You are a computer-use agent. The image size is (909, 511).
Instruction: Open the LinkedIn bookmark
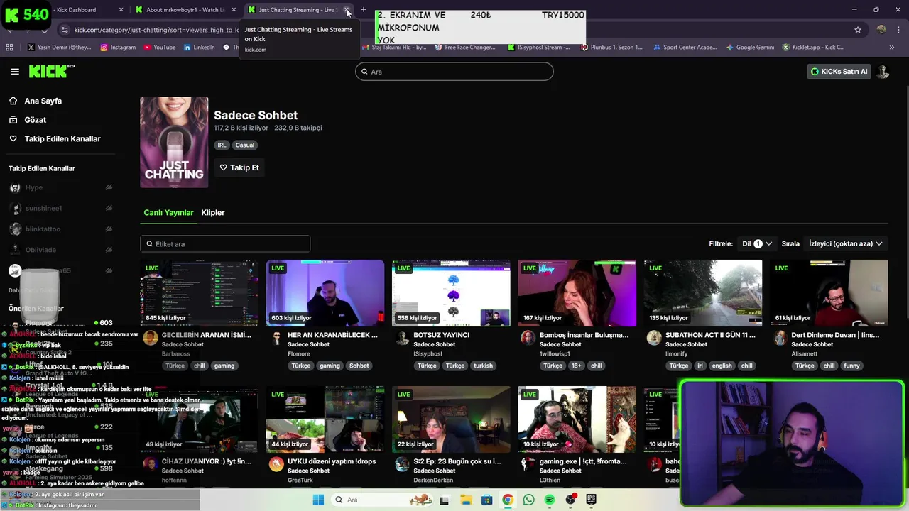click(199, 48)
